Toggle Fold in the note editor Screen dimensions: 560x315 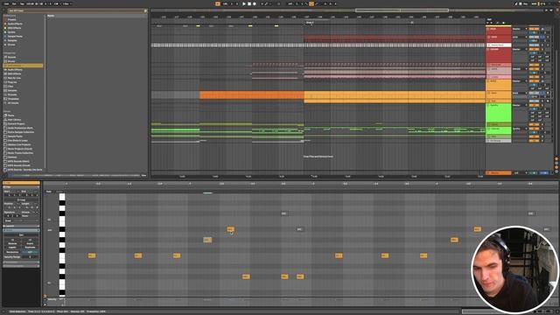[49, 192]
